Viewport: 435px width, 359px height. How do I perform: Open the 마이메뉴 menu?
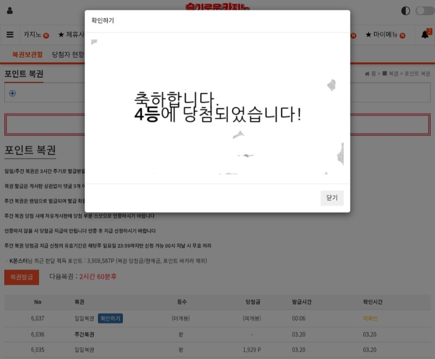(x=385, y=35)
